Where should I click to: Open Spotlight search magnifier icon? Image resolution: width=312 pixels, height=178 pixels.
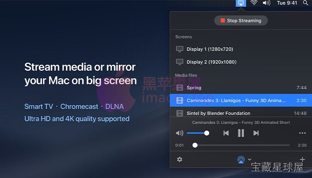[x=305, y=3]
